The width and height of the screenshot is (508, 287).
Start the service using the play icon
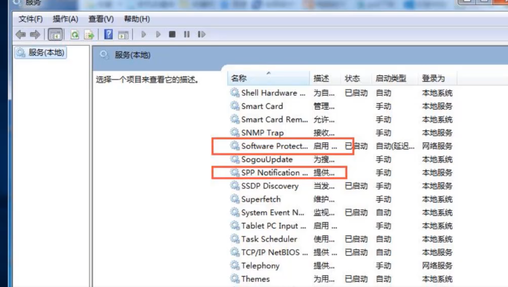pyautogui.click(x=143, y=34)
